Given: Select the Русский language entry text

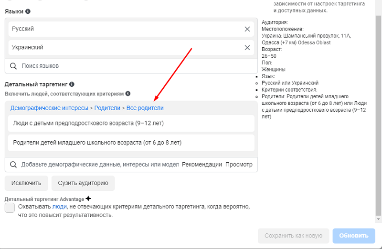Looking at the screenshot, I should [23, 29].
